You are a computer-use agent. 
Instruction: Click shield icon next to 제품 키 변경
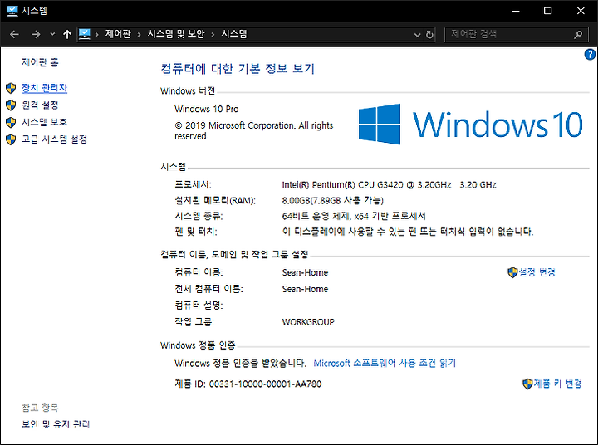point(527,384)
